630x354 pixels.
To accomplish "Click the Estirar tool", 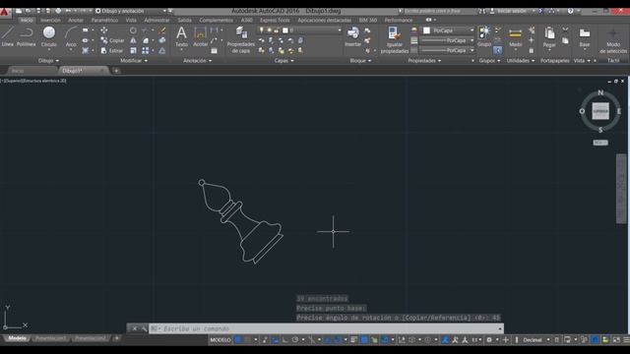I will pos(112,50).
